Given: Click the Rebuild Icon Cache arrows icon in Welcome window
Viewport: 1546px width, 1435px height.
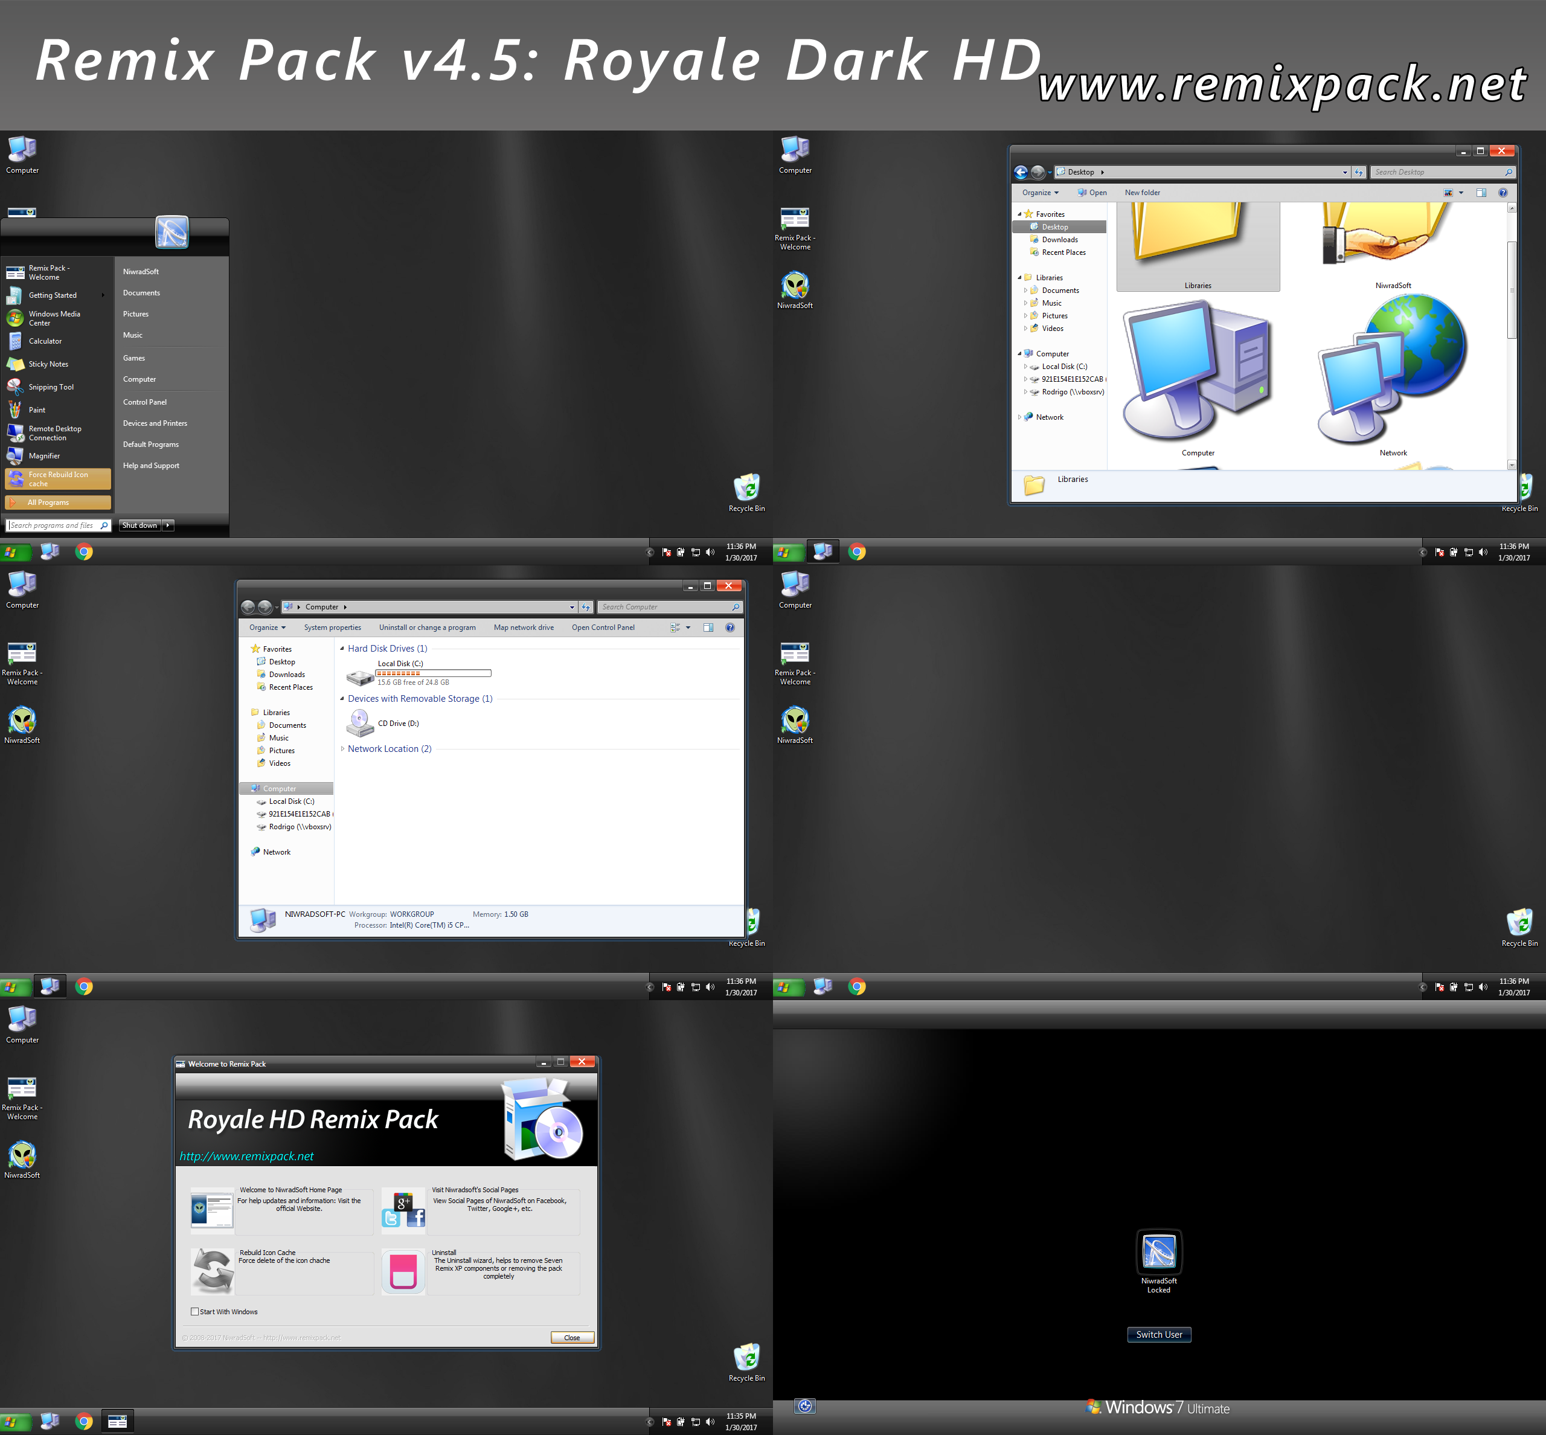Looking at the screenshot, I should click(x=213, y=1271).
